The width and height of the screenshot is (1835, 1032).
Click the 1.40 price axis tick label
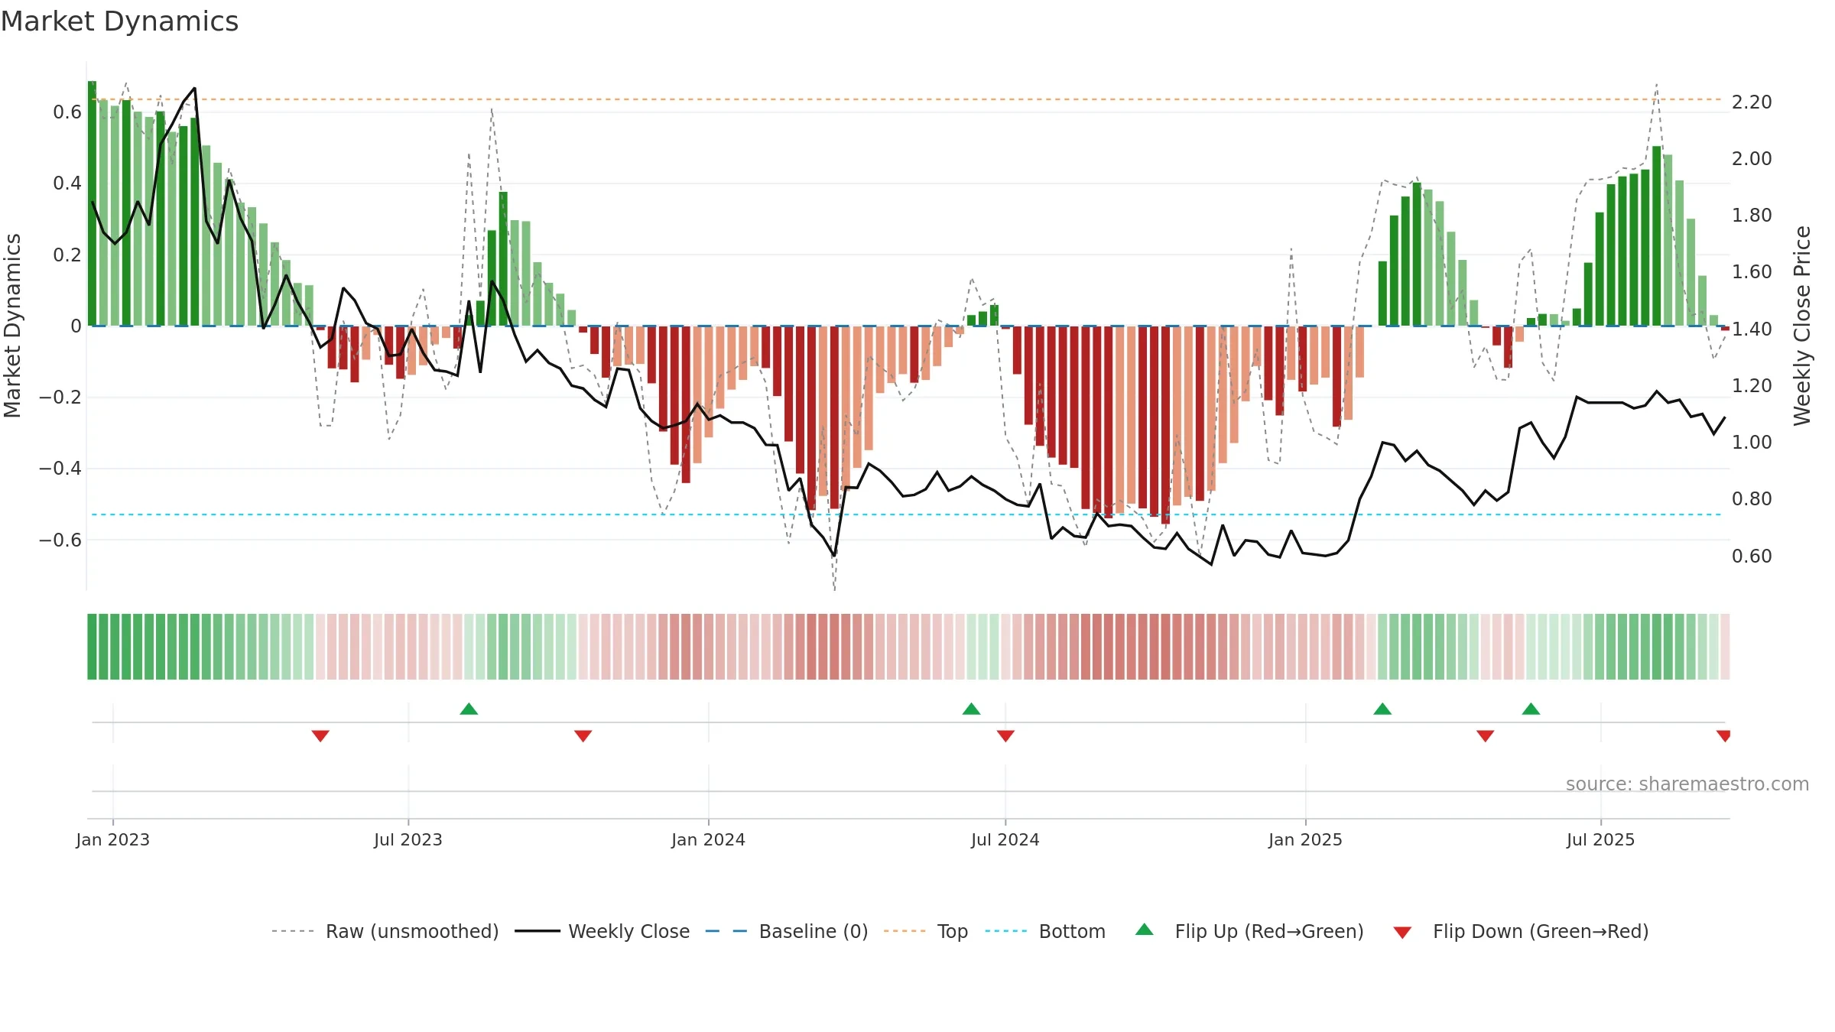tap(1752, 329)
